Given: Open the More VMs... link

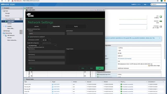Looking at the screenshot, I should [x=11, y=28].
